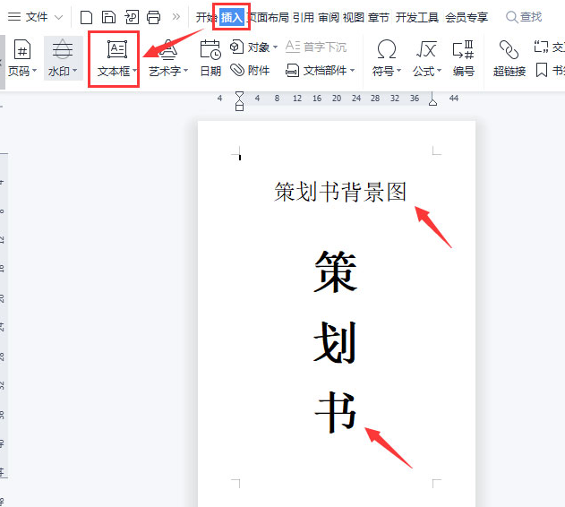Screen dimensions: 565x507
Task: Insert WordArt (艺术字) from ribbon
Action: 167,50
